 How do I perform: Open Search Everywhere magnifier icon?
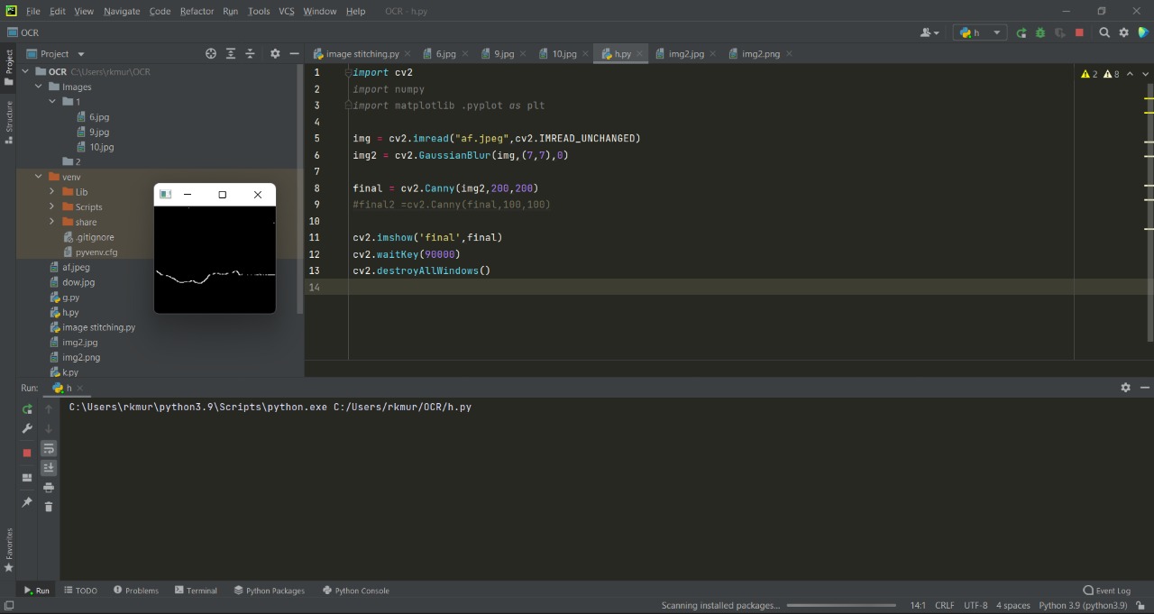pos(1104,33)
